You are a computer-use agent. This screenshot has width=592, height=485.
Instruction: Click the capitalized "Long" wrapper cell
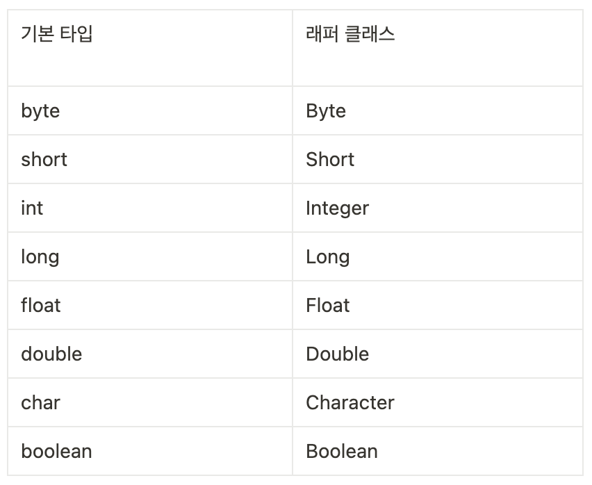327,257
